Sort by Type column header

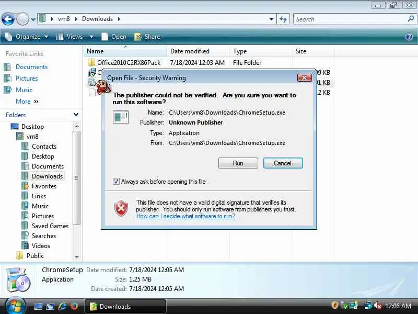[261, 51]
